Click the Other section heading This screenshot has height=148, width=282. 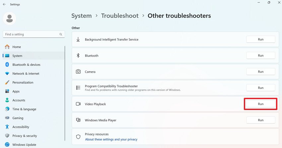tap(76, 28)
